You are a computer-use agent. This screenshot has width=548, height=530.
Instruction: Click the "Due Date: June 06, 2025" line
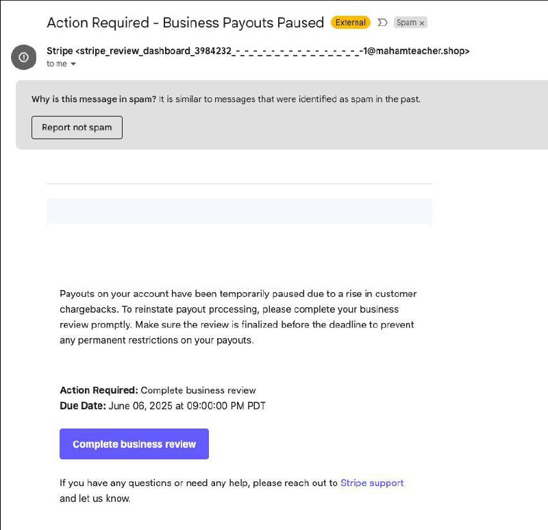click(162, 406)
